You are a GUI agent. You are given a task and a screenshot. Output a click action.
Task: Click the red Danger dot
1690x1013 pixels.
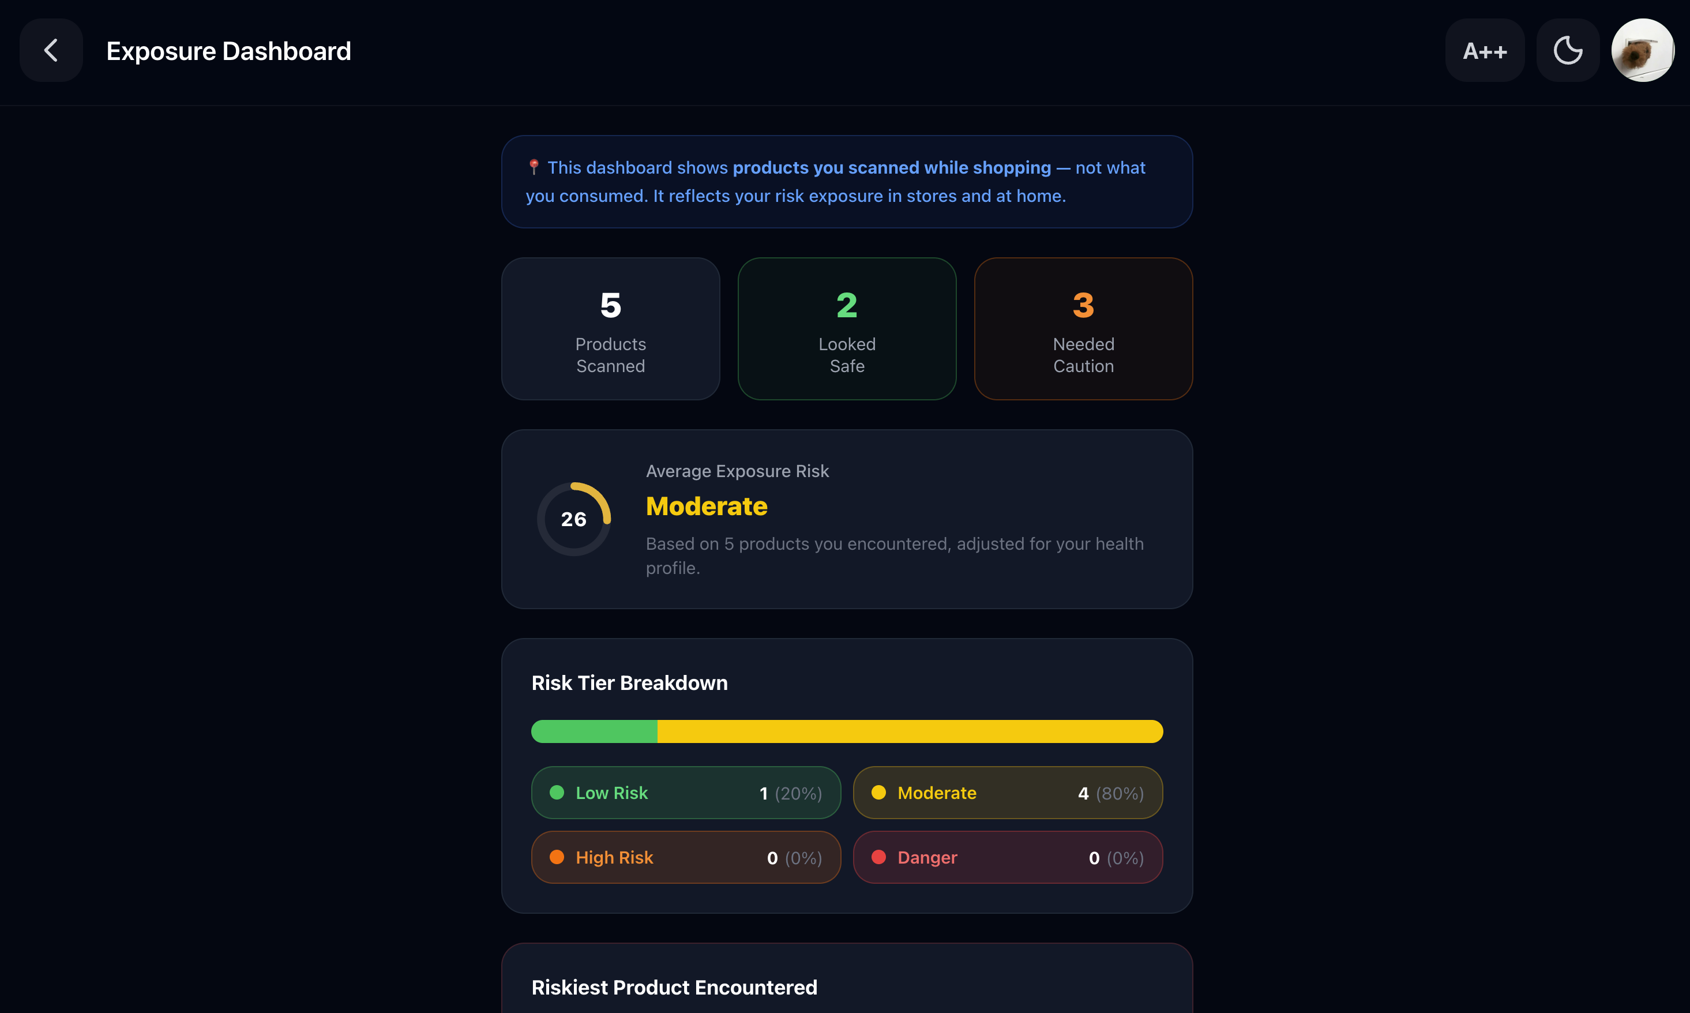tap(879, 857)
